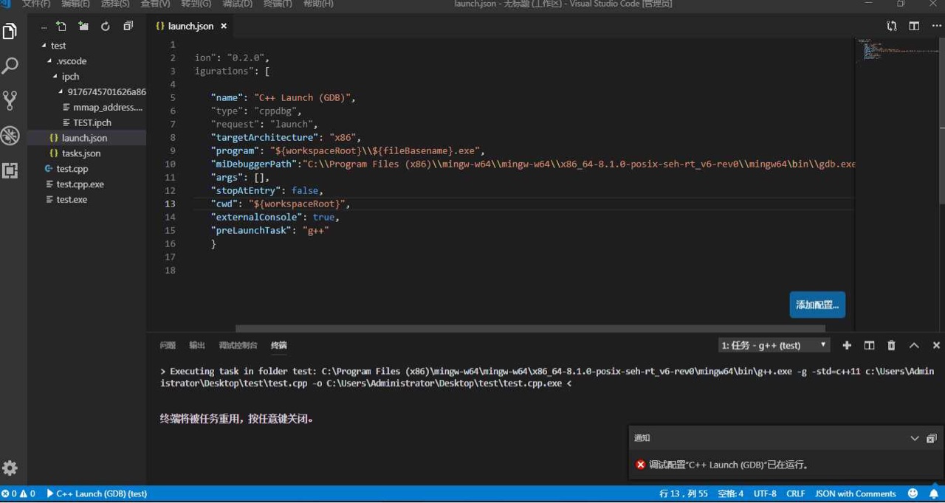Screen dimensions: 945x503
Task: Click cursor position 行 13, 列 55
Action: (x=684, y=493)
